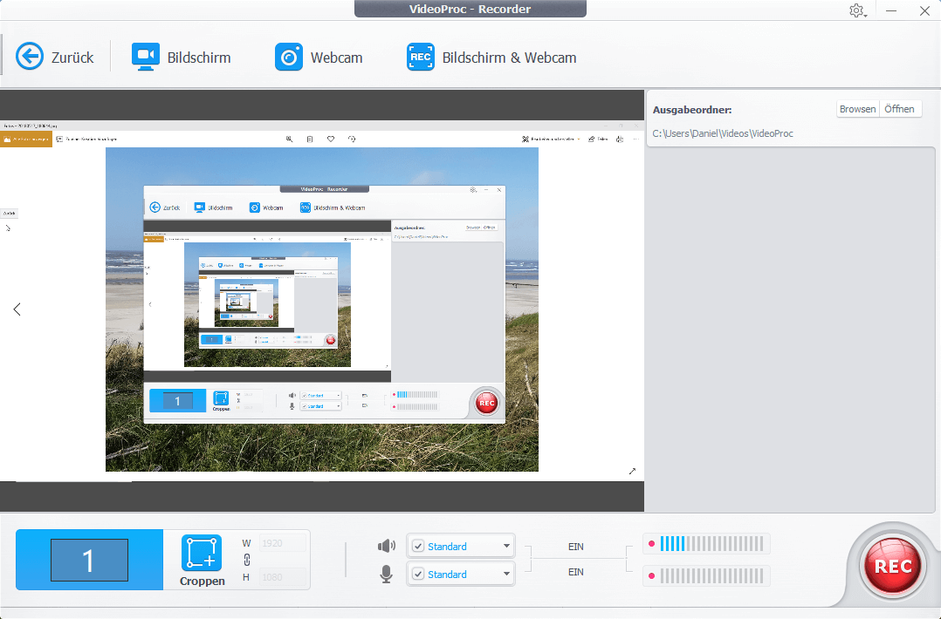The width and height of the screenshot is (941, 619).
Task: Click Browsen to choose output folder
Action: pos(857,109)
